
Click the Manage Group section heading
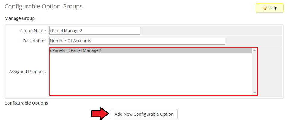coord(20,18)
